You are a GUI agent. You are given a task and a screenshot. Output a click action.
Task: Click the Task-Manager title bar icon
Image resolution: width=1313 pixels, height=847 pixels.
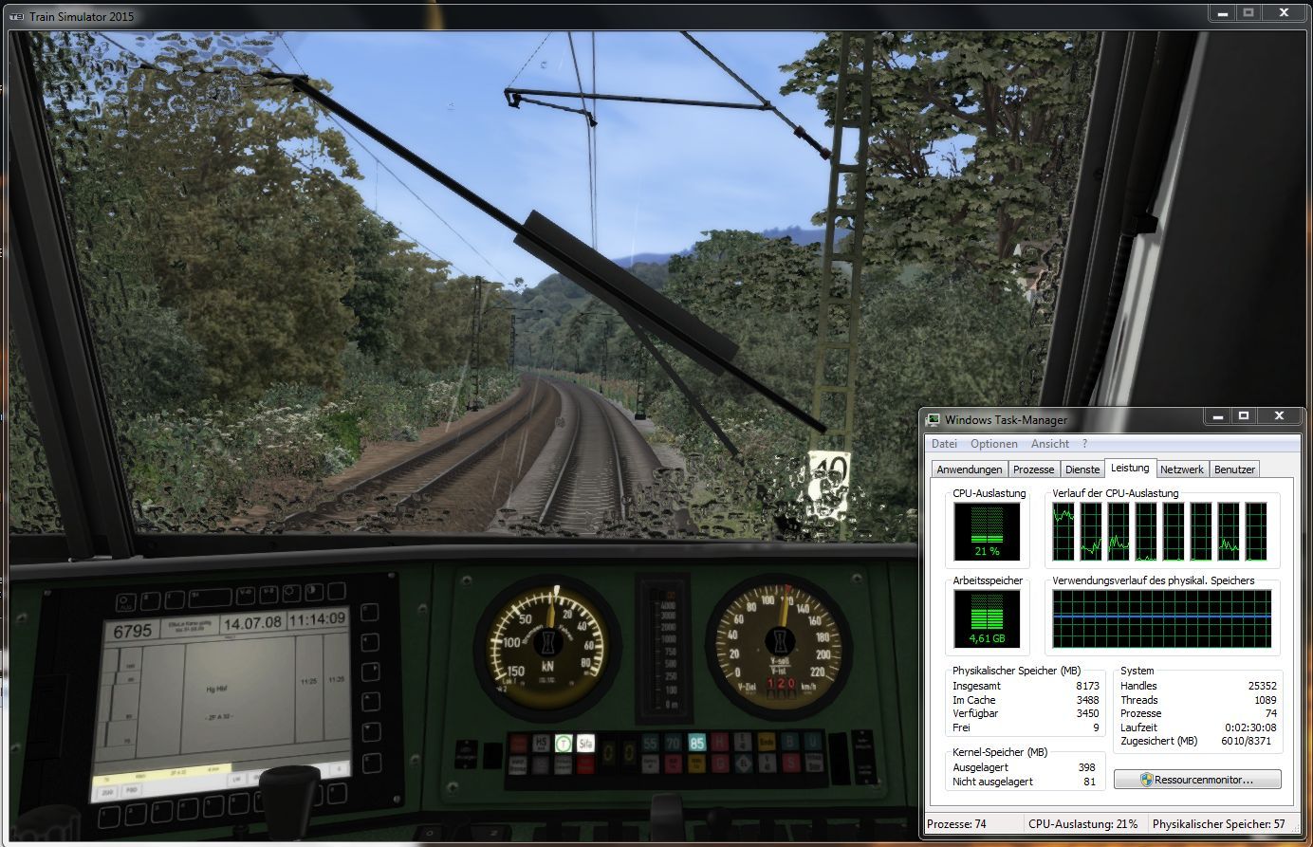[934, 419]
